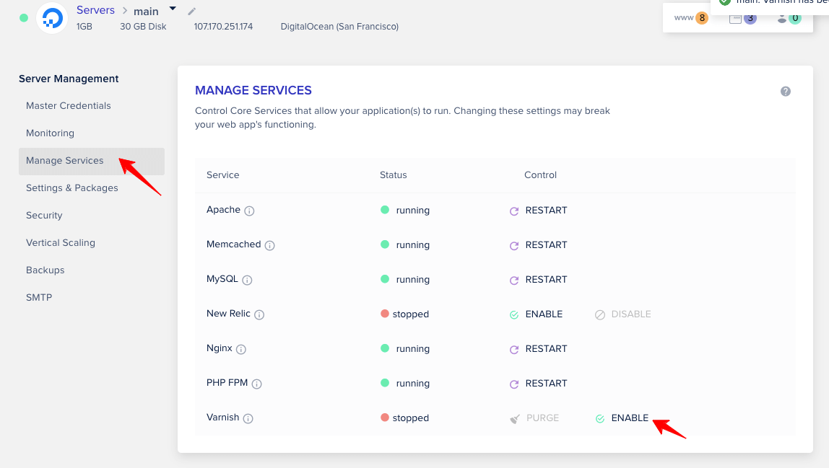Open the help icon on Manage Services panel
Viewport: 829px width, 468px height.
(x=786, y=91)
